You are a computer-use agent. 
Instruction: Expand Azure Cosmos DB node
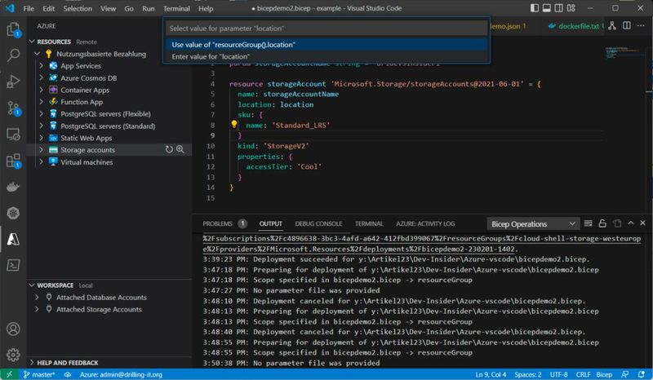tap(42, 77)
